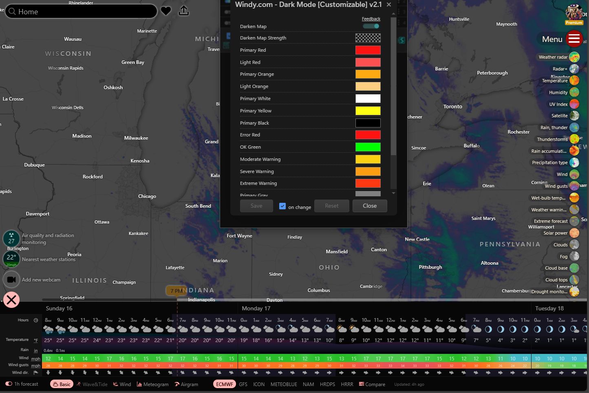Open the Meteogram tab

pos(152,384)
